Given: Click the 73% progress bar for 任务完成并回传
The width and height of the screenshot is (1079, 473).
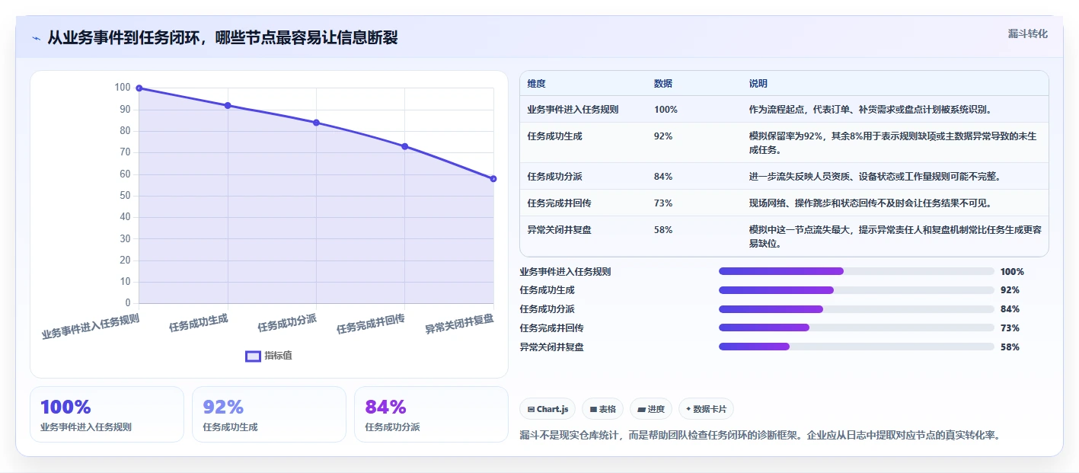Looking at the screenshot, I should [x=857, y=328].
